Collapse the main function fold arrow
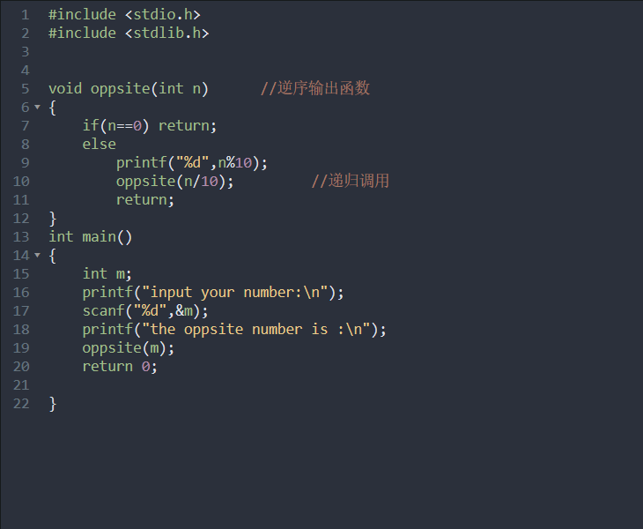 38,256
